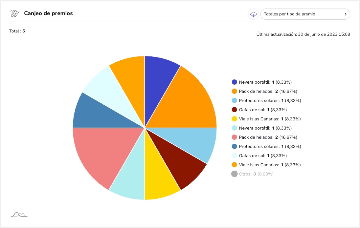Select "Pack de helados" label beside salmon dot

pyautogui.click(x=268, y=137)
